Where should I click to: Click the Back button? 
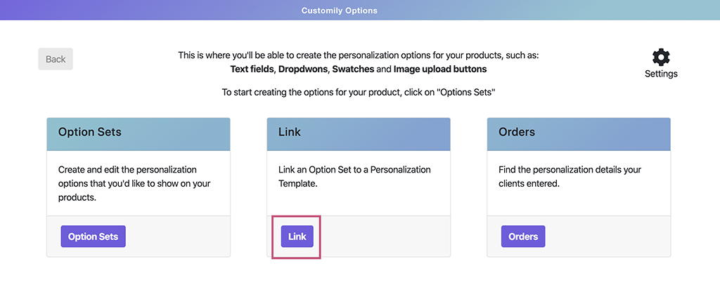coord(56,59)
